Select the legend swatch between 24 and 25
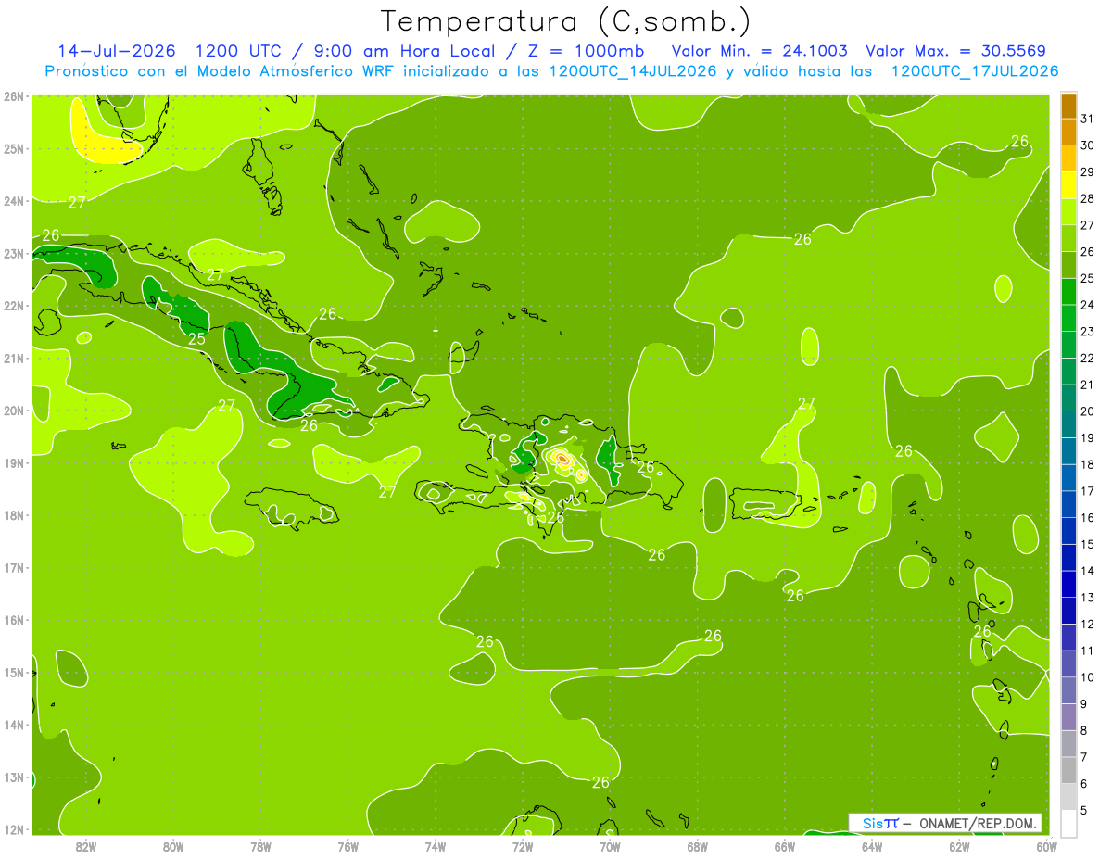Screen dimensions: 1112x859 1068,292
